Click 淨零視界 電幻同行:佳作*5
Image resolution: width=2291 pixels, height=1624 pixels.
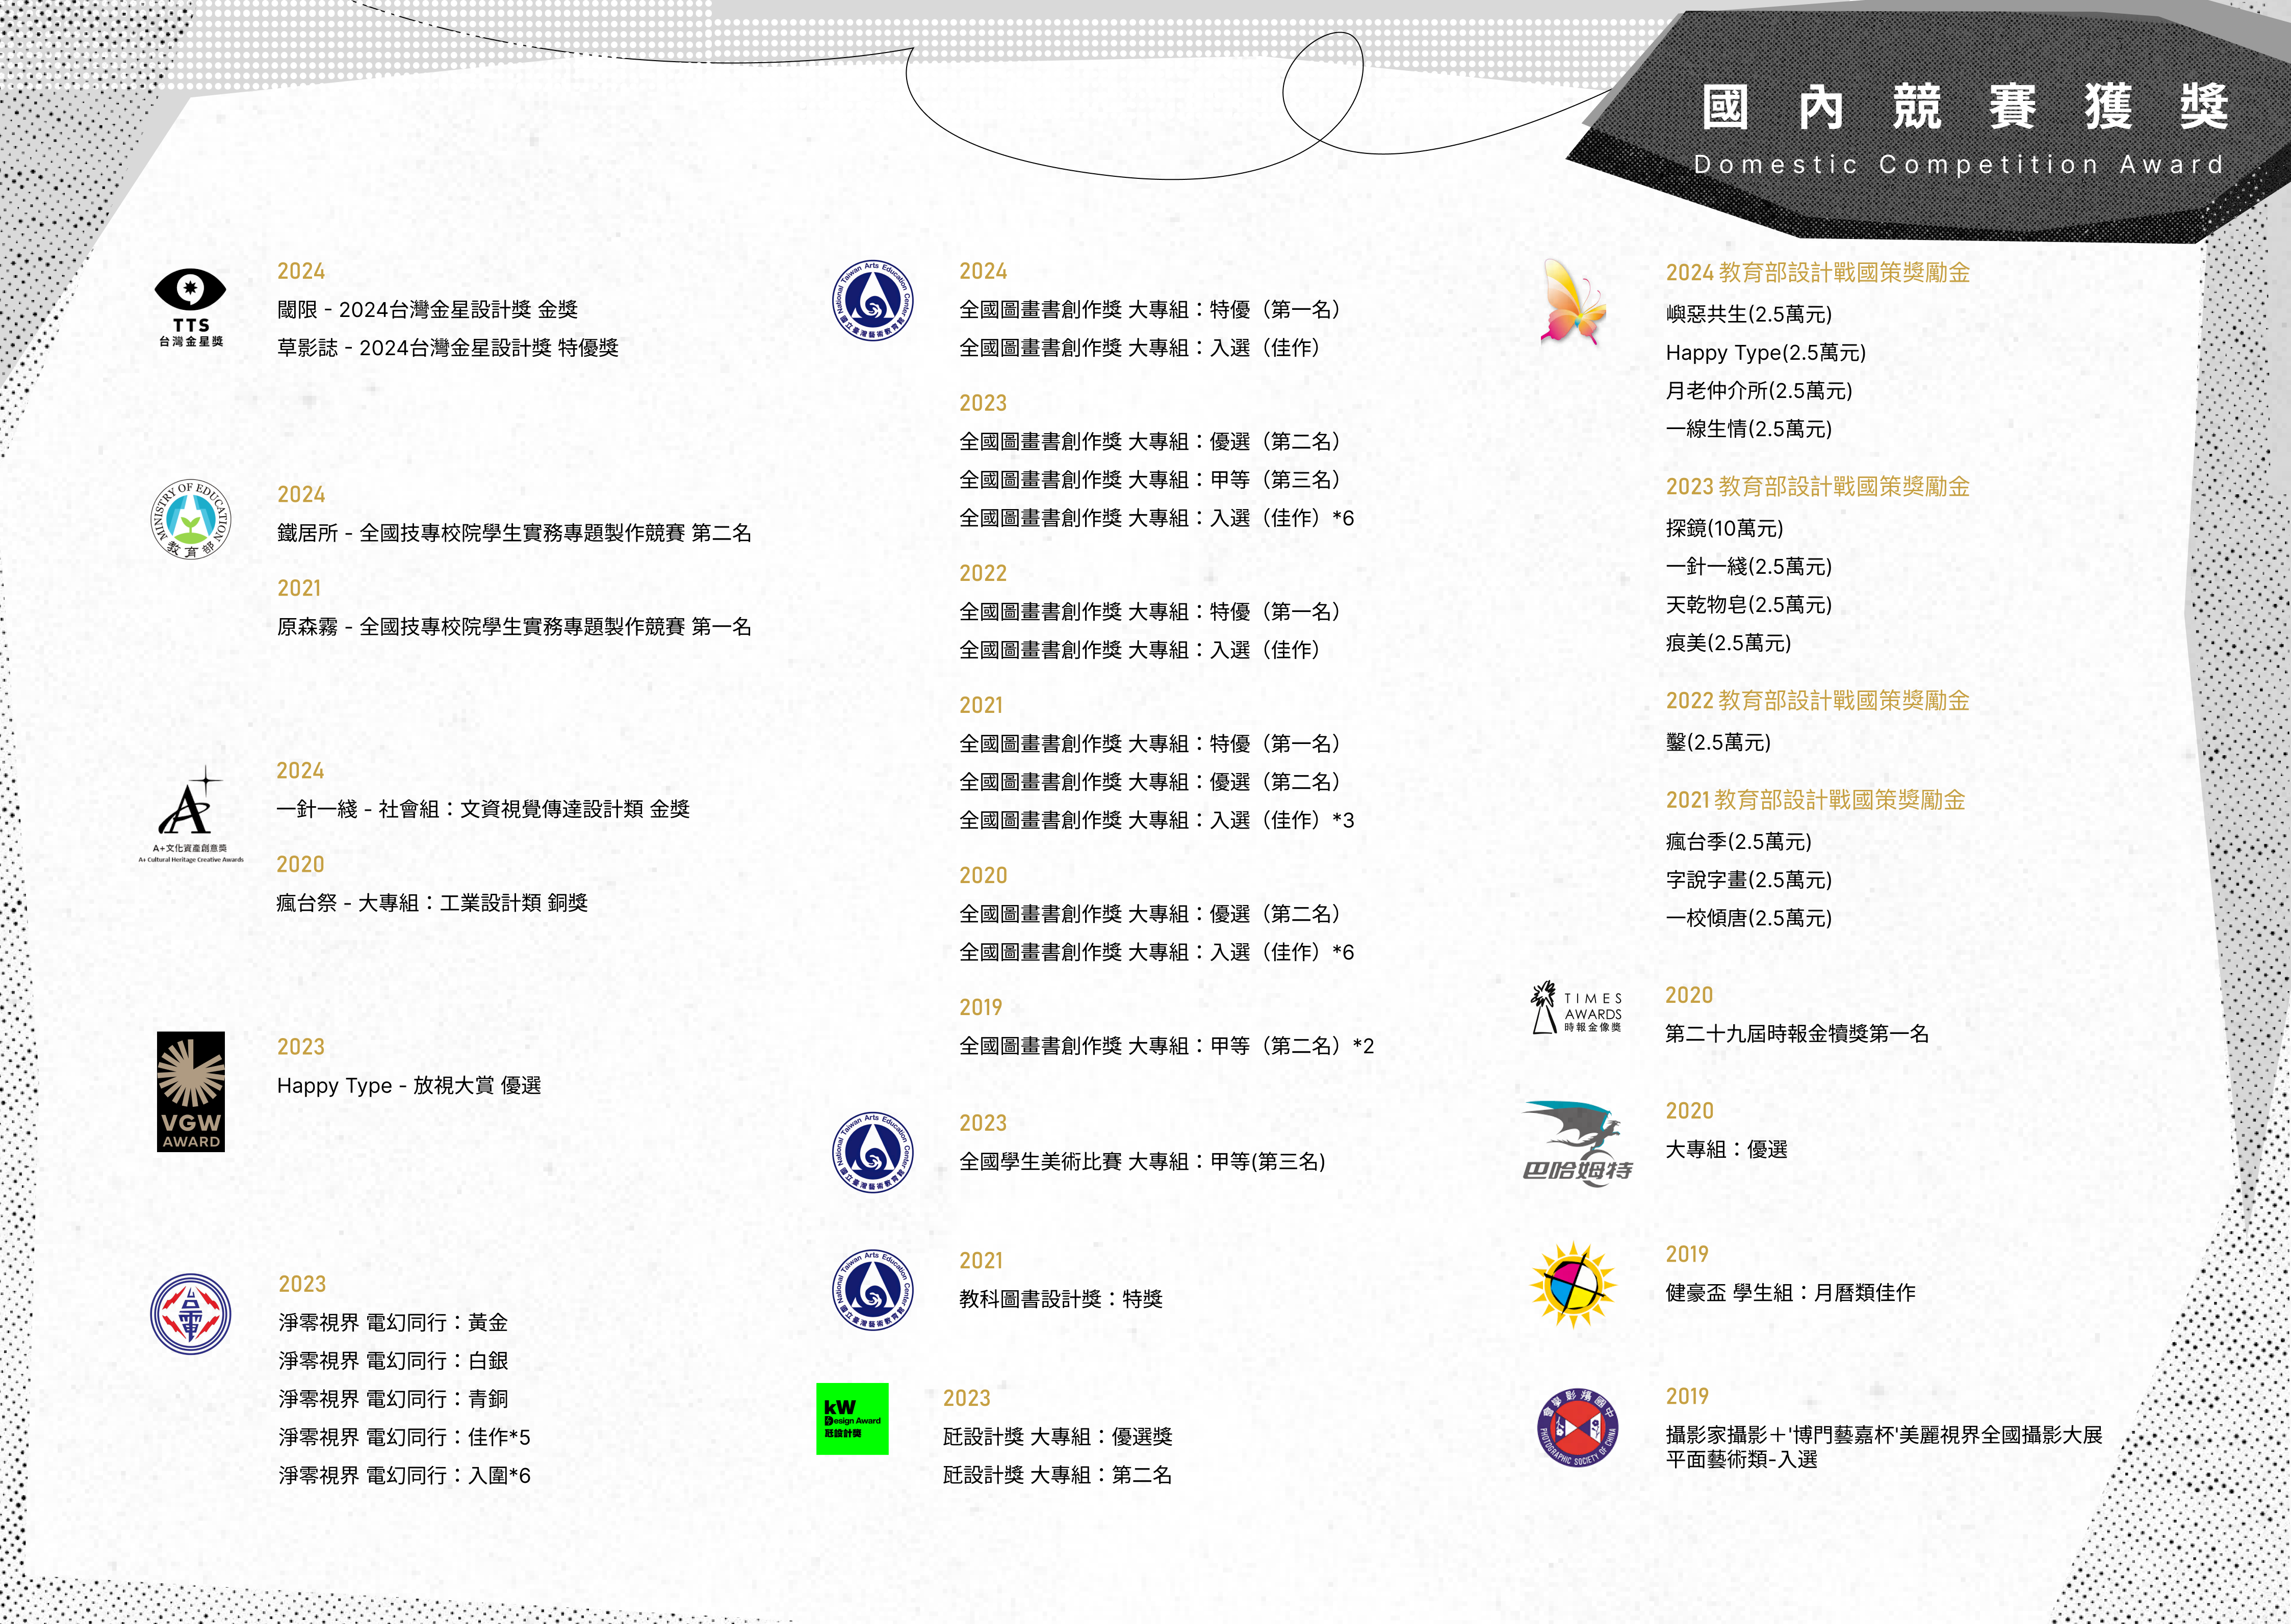click(x=404, y=1437)
